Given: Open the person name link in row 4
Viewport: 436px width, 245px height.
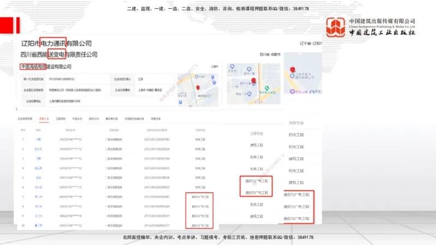Looking at the screenshot, I should click(38, 168).
